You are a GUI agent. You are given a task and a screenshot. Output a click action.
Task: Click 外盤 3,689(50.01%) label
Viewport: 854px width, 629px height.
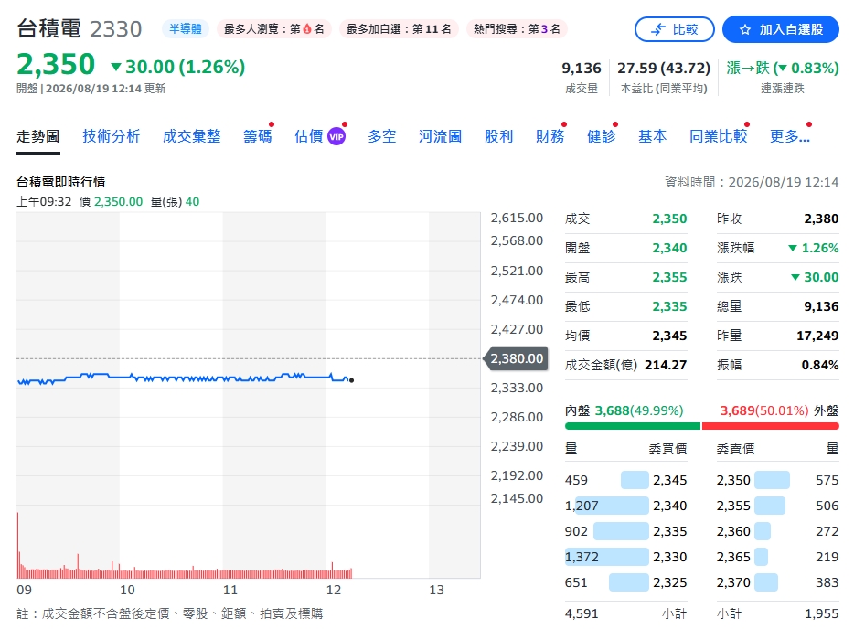(x=779, y=410)
